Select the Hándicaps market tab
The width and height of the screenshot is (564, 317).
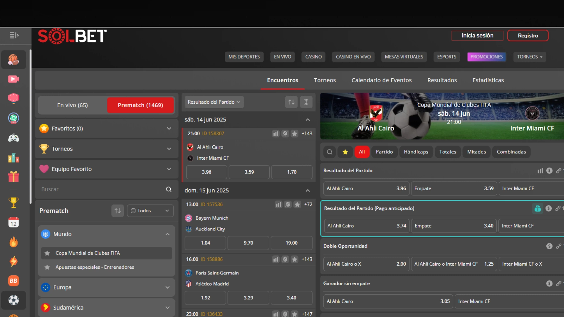[416, 152]
